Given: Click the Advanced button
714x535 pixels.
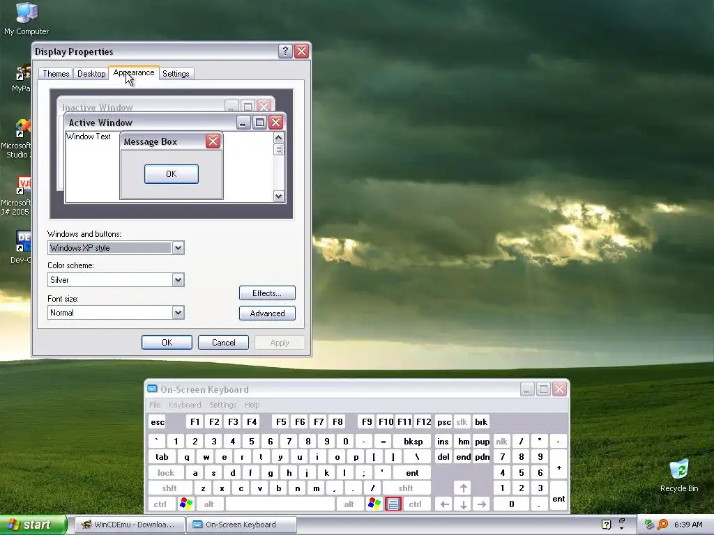Looking at the screenshot, I should point(267,313).
